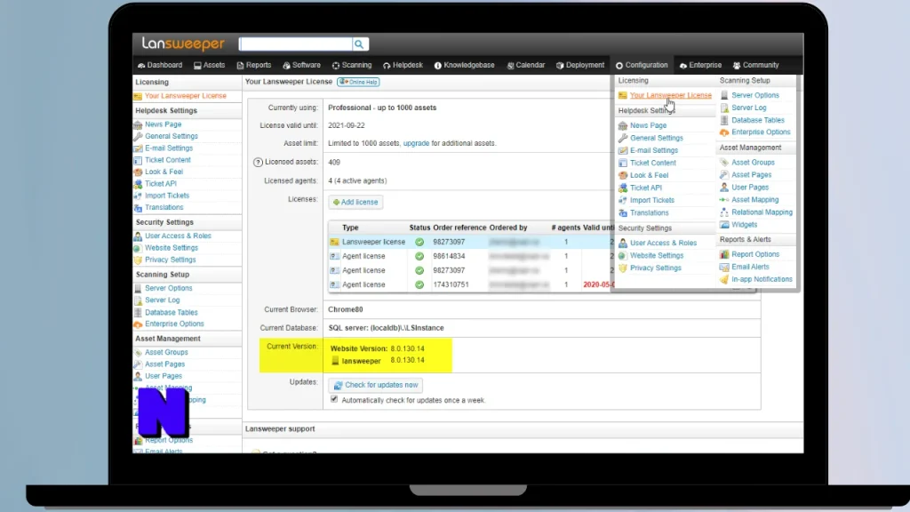Open the Helpdesk menu
Viewport: 910px width, 512px height.
coord(403,65)
